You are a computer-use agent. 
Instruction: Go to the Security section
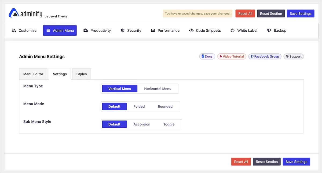pos(131,31)
